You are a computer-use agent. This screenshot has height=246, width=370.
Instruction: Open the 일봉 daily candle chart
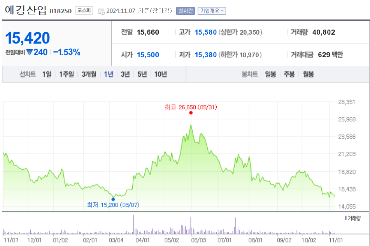(270, 74)
